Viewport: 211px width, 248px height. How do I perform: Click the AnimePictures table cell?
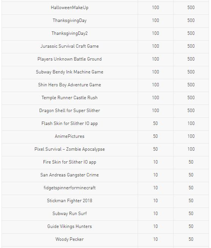[x=70, y=136]
